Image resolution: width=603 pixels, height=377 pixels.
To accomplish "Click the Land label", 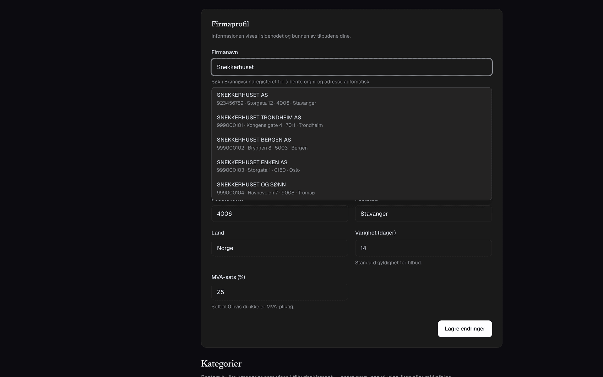I will [x=218, y=233].
